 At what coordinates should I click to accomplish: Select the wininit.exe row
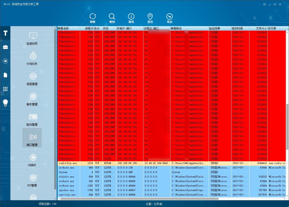(172, 177)
